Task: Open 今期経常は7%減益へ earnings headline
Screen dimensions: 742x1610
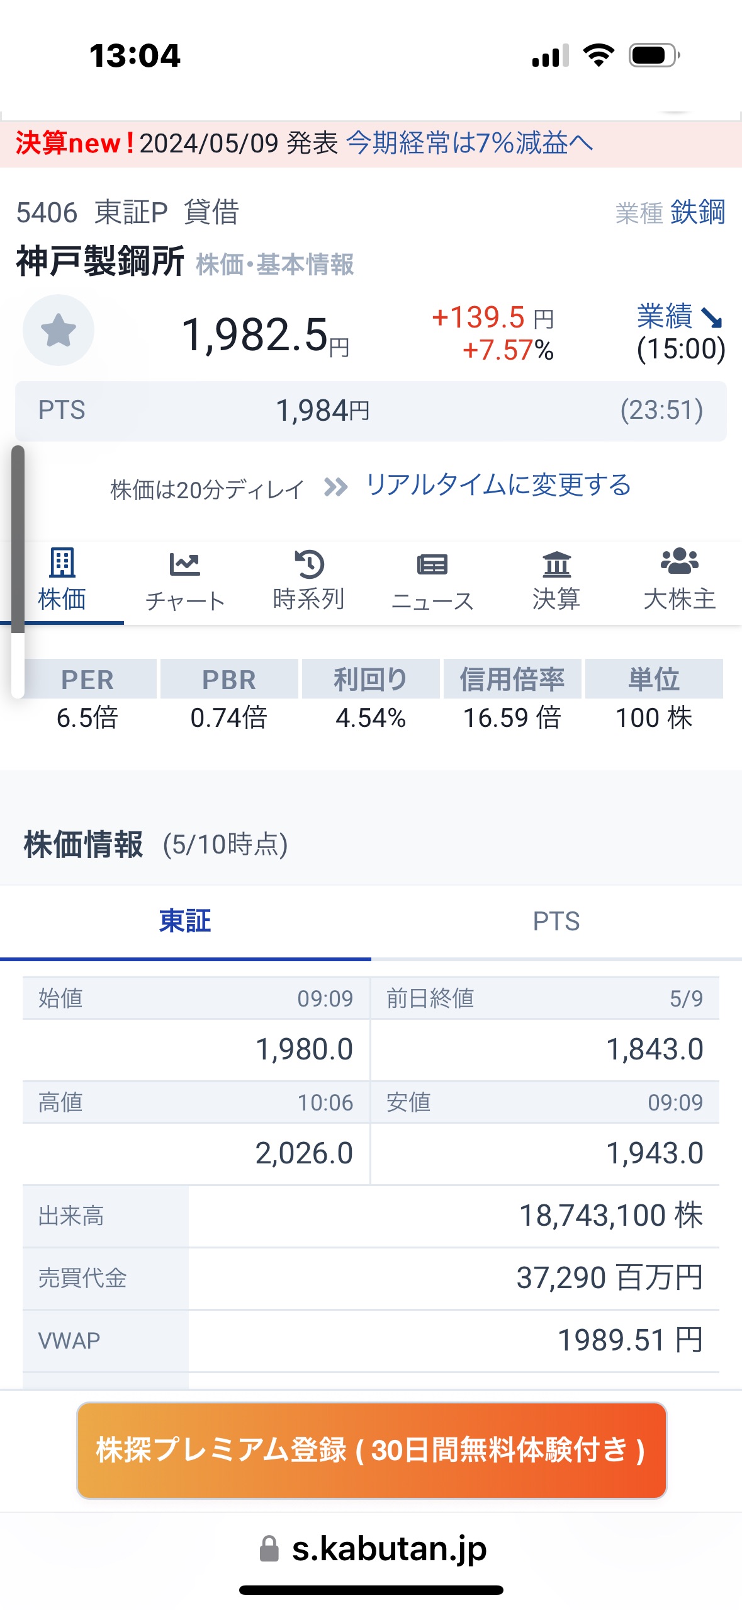Action: tap(469, 143)
